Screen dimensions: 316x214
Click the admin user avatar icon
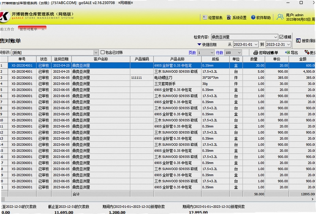tap(280, 17)
